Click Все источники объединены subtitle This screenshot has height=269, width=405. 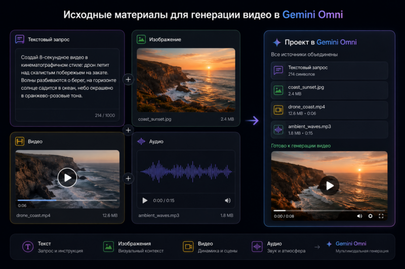click(x=304, y=55)
